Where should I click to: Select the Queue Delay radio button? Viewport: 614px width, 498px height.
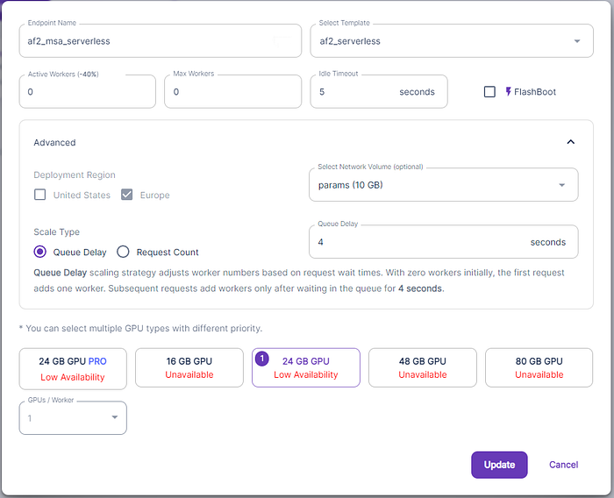[39, 252]
